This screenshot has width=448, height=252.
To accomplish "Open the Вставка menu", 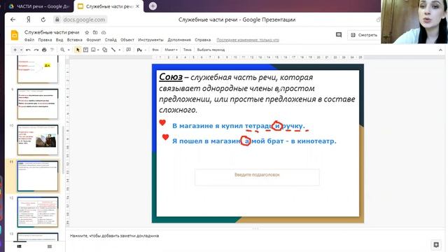I will (x=75, y=40).
